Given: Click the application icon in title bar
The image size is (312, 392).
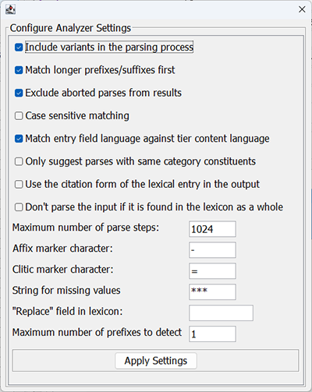Looking at the screenshot, I should pos(10,9).
